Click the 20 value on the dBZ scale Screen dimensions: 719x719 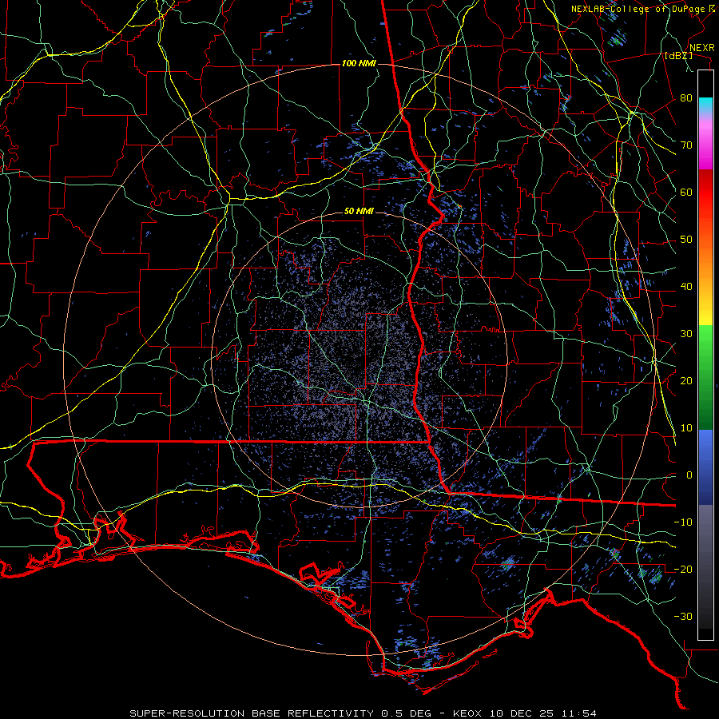click(686, 380)
